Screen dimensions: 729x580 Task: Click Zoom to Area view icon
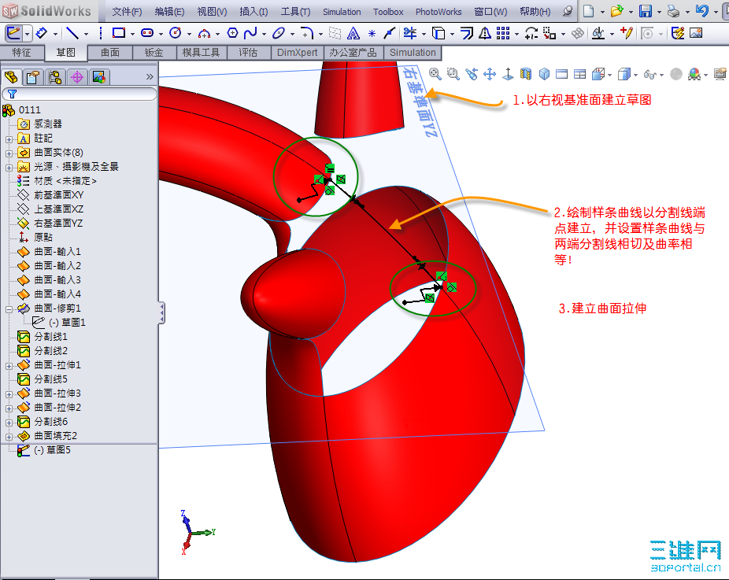453,74
